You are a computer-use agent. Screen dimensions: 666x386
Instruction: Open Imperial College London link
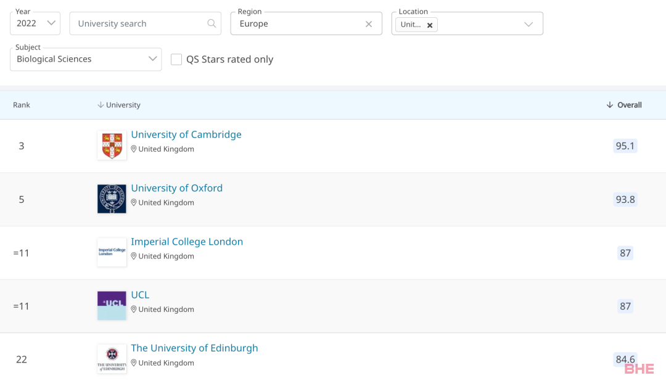(x=187, y=242)
